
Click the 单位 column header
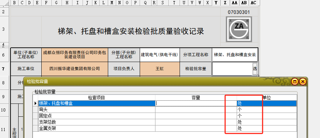[267, 98]
